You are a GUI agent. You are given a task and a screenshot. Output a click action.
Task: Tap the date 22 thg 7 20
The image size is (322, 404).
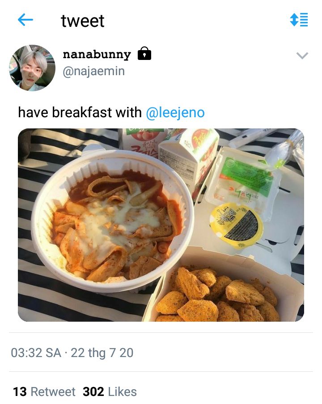(102, 353)
